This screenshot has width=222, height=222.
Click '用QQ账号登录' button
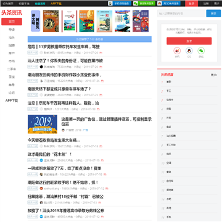169,3
